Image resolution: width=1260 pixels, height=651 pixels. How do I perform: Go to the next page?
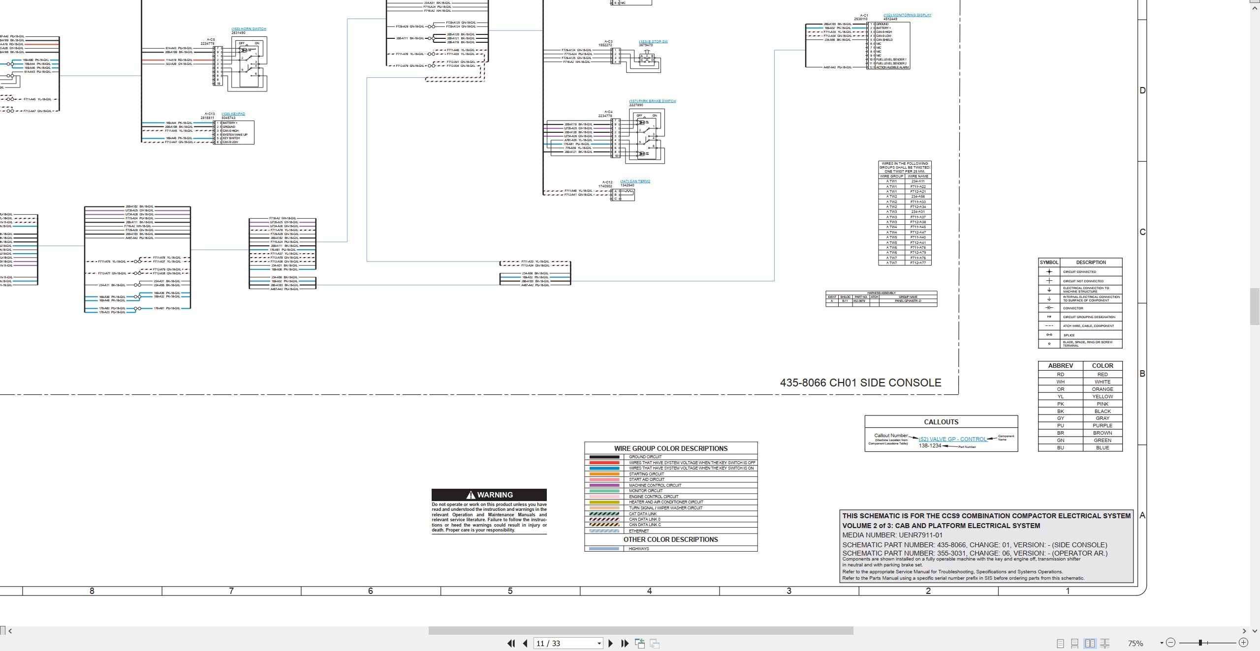[611, 643]
